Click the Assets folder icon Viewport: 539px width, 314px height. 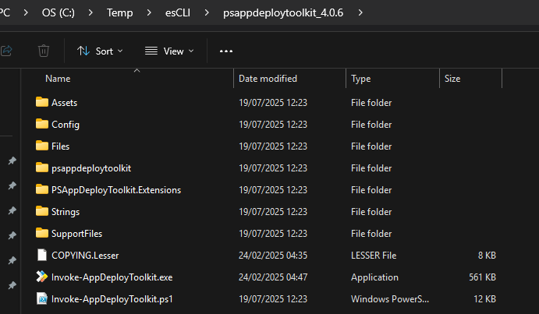(x=42, y=102)
